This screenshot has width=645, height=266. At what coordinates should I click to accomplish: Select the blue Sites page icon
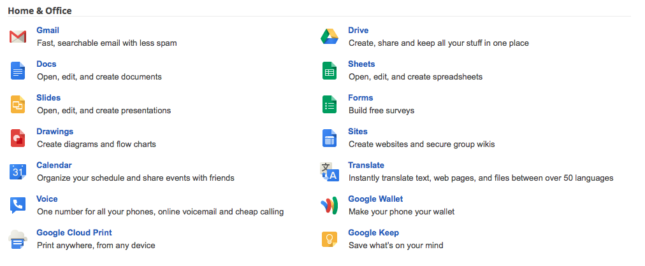click(x=330, y=138)
